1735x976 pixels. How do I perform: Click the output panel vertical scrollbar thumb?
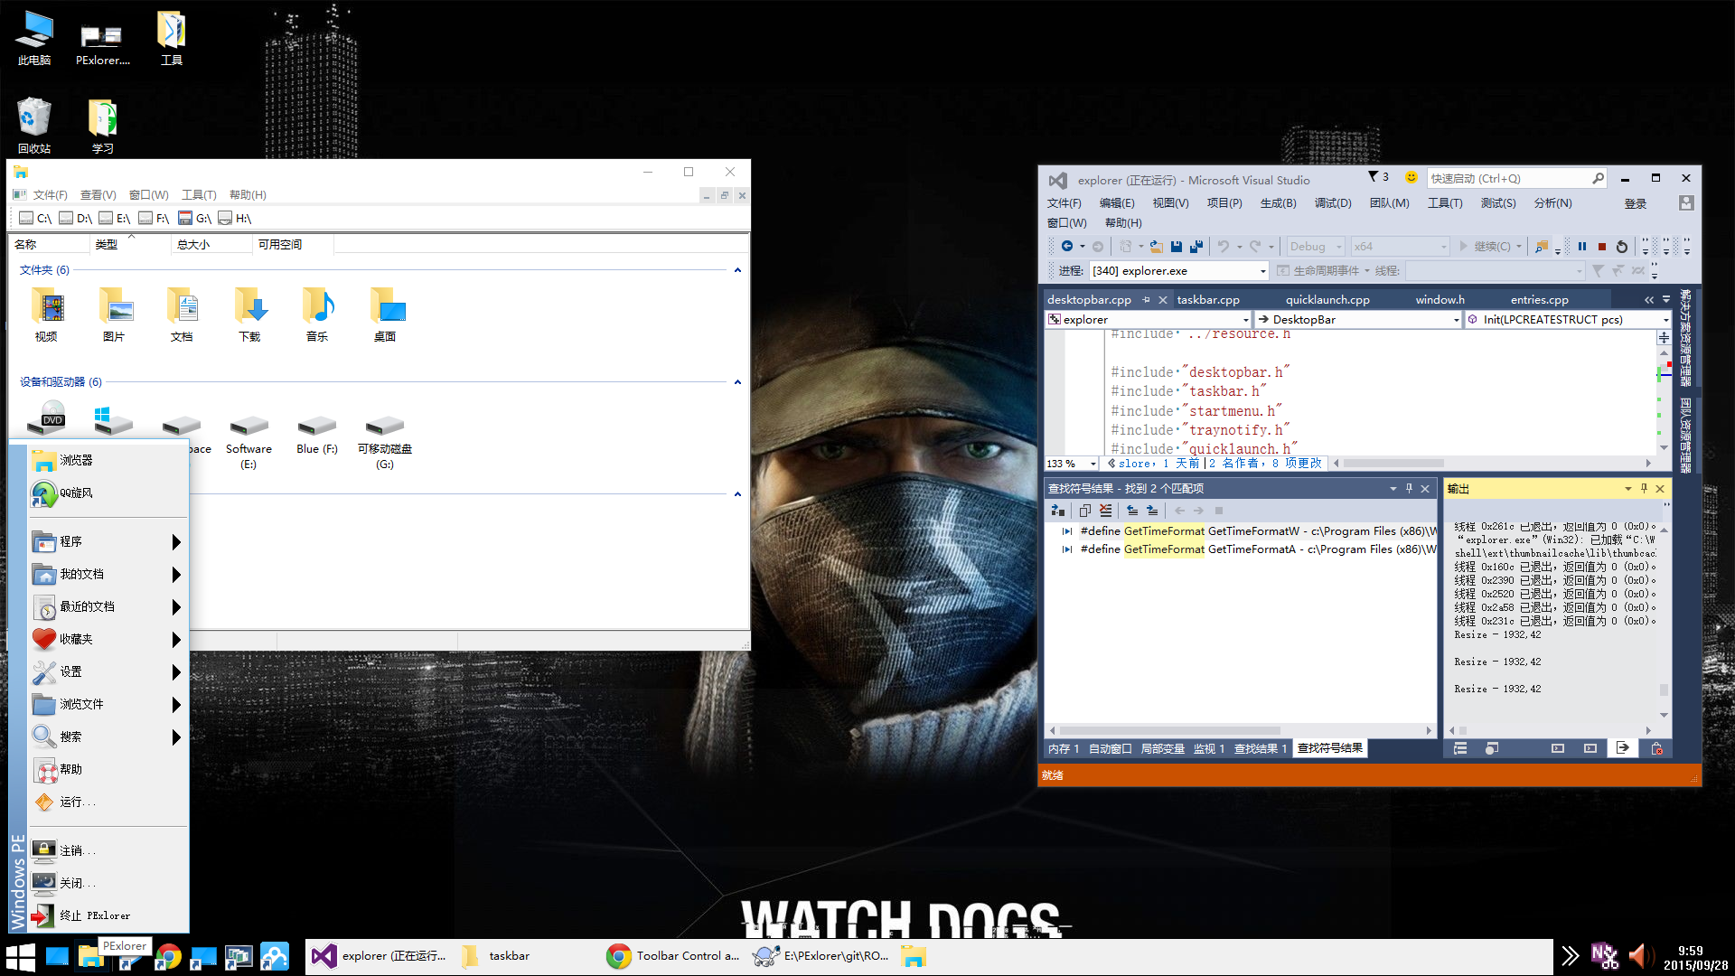(x=1664, y=690)
